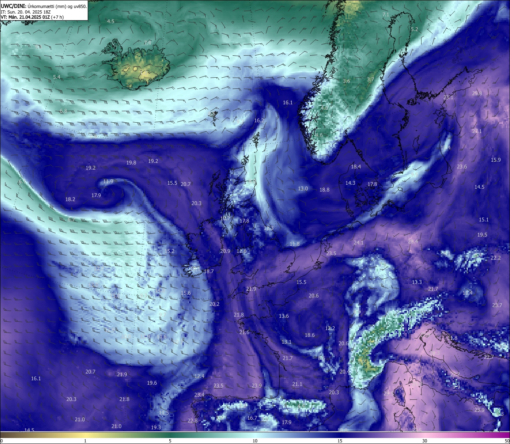The width and height of the screenshot is (510, 444).
Task: Click the '15' tick label on the color scale
Action: (340, 441)
